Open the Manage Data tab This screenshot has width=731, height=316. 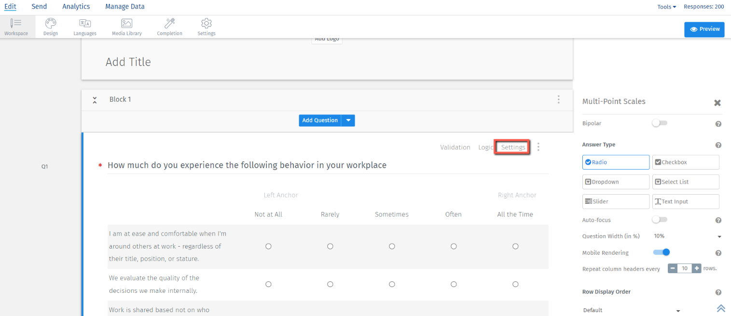tap(124, 7)
